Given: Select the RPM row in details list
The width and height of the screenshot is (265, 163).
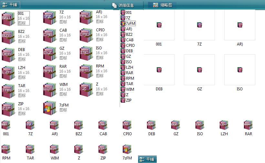Looking at the screenshot, I should tap(128, 78).
